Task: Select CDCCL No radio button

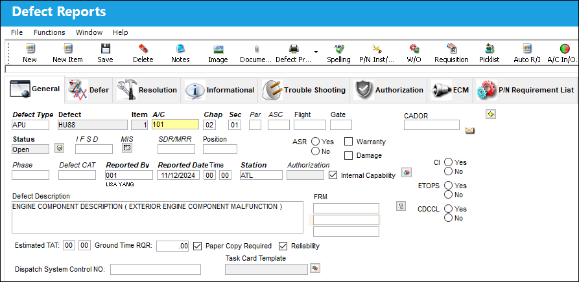Action: 448,217
